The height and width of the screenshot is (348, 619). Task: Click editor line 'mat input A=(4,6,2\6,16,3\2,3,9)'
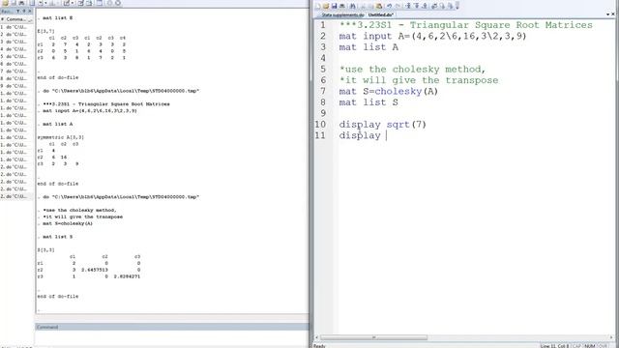(x=432, y=36)
